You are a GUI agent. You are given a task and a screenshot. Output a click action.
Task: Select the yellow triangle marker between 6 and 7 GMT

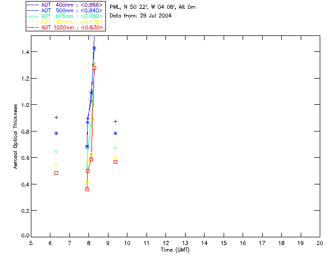click(x=56, y=165)
